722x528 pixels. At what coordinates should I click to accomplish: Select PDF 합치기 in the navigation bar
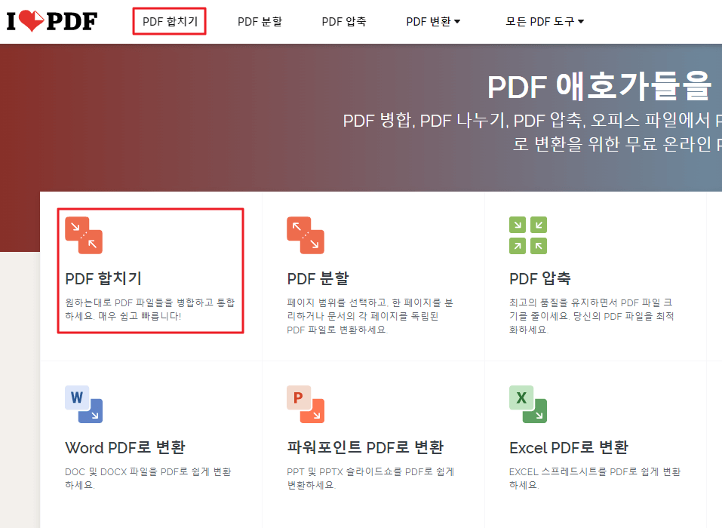169,21
